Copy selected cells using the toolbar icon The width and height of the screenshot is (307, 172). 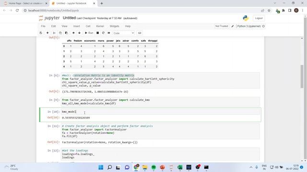point(60,33)
